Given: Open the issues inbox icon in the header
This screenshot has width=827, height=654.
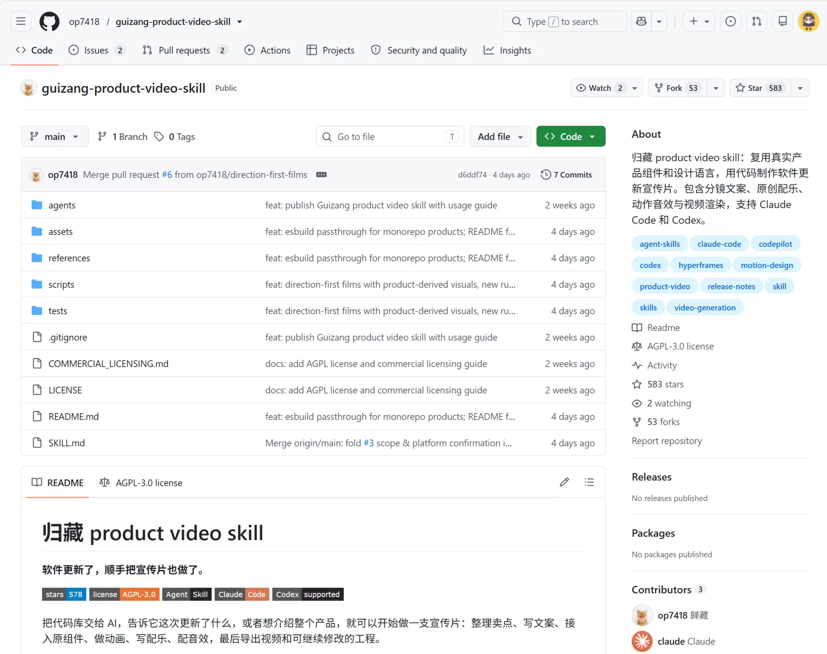Looking at the screenshot, I should tap(731, 21).
